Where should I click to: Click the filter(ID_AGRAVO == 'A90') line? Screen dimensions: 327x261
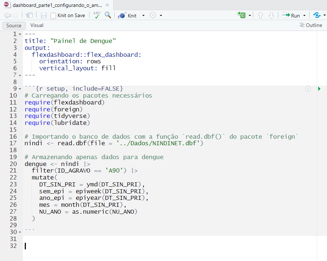(x=85, y=170)
